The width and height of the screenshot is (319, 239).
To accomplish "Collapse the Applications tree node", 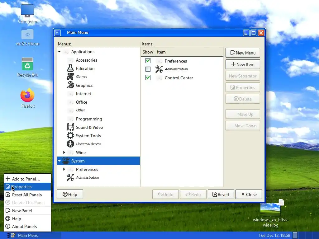I will [x=60, y=52].
